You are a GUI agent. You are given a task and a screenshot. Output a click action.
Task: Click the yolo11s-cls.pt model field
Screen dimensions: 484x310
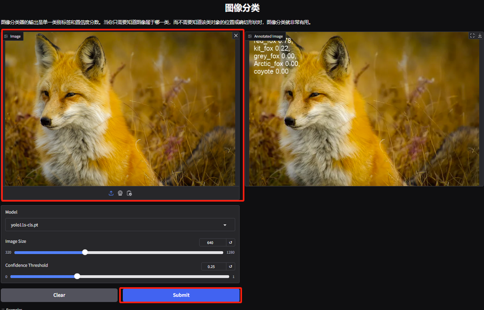click(x=112, y=225)
